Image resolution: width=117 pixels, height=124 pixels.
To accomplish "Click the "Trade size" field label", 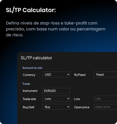I will (x=29, y=99).
